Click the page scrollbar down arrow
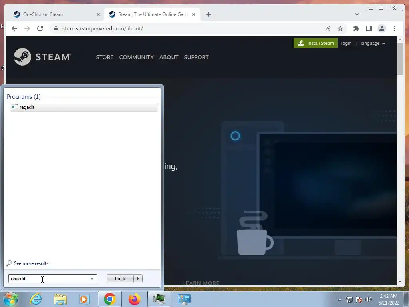 (400, 282)
